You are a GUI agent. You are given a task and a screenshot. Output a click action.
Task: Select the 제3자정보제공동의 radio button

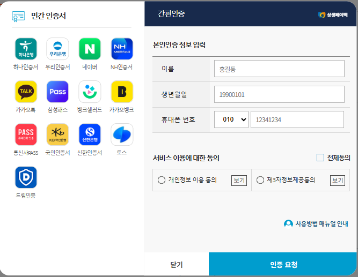pos(260,180)
